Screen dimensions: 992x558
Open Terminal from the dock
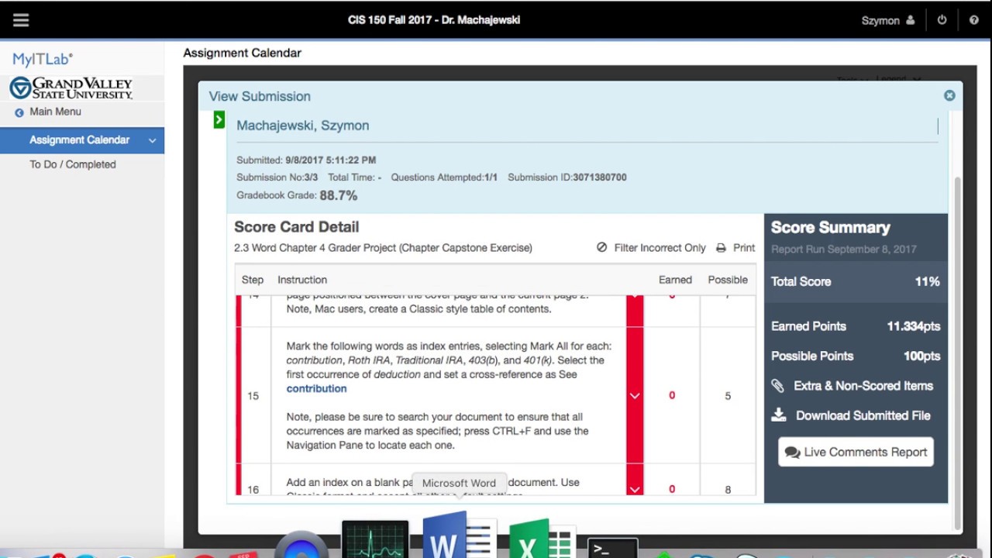click(612, 548)
